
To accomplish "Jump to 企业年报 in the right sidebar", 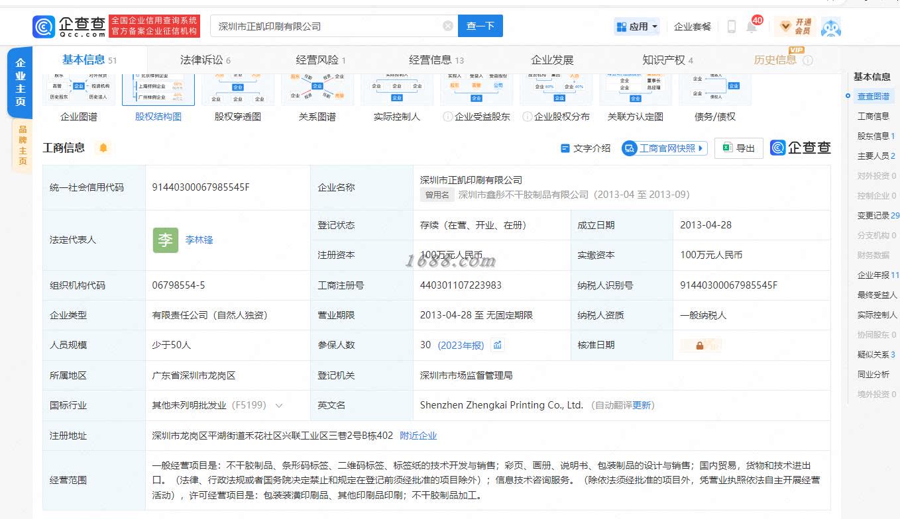I will coord(878,275).
